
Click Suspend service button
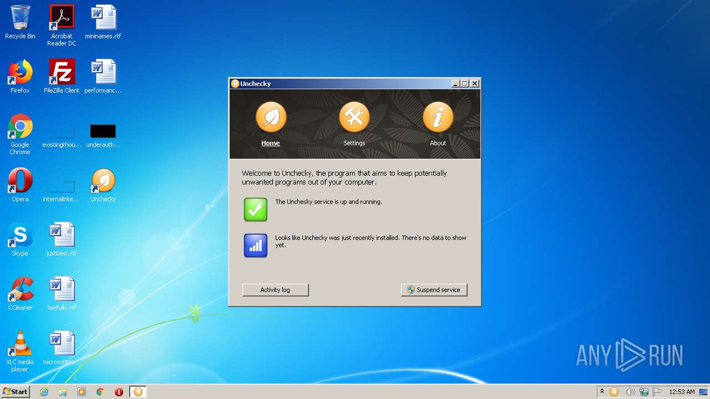pyautogui.click(x=434, y=290)
